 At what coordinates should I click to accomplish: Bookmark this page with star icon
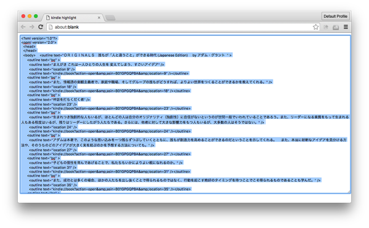(x=315, y=27)
